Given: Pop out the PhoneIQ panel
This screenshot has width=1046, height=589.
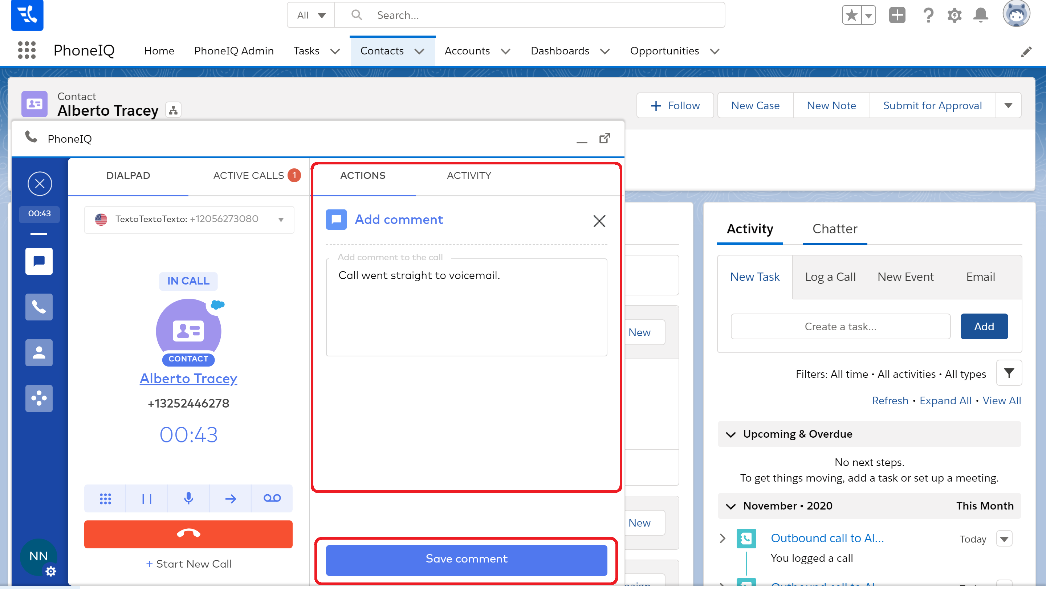Looking at the screenshot, I should coord(605,138).
